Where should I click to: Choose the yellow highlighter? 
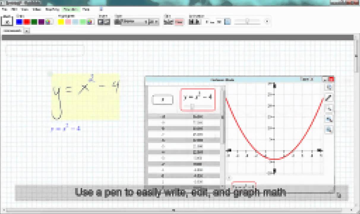click(61, 22)
